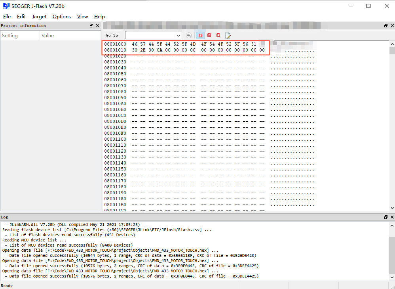
Task: Select address 08001000 in hex view
Action: tap(115, 44)
